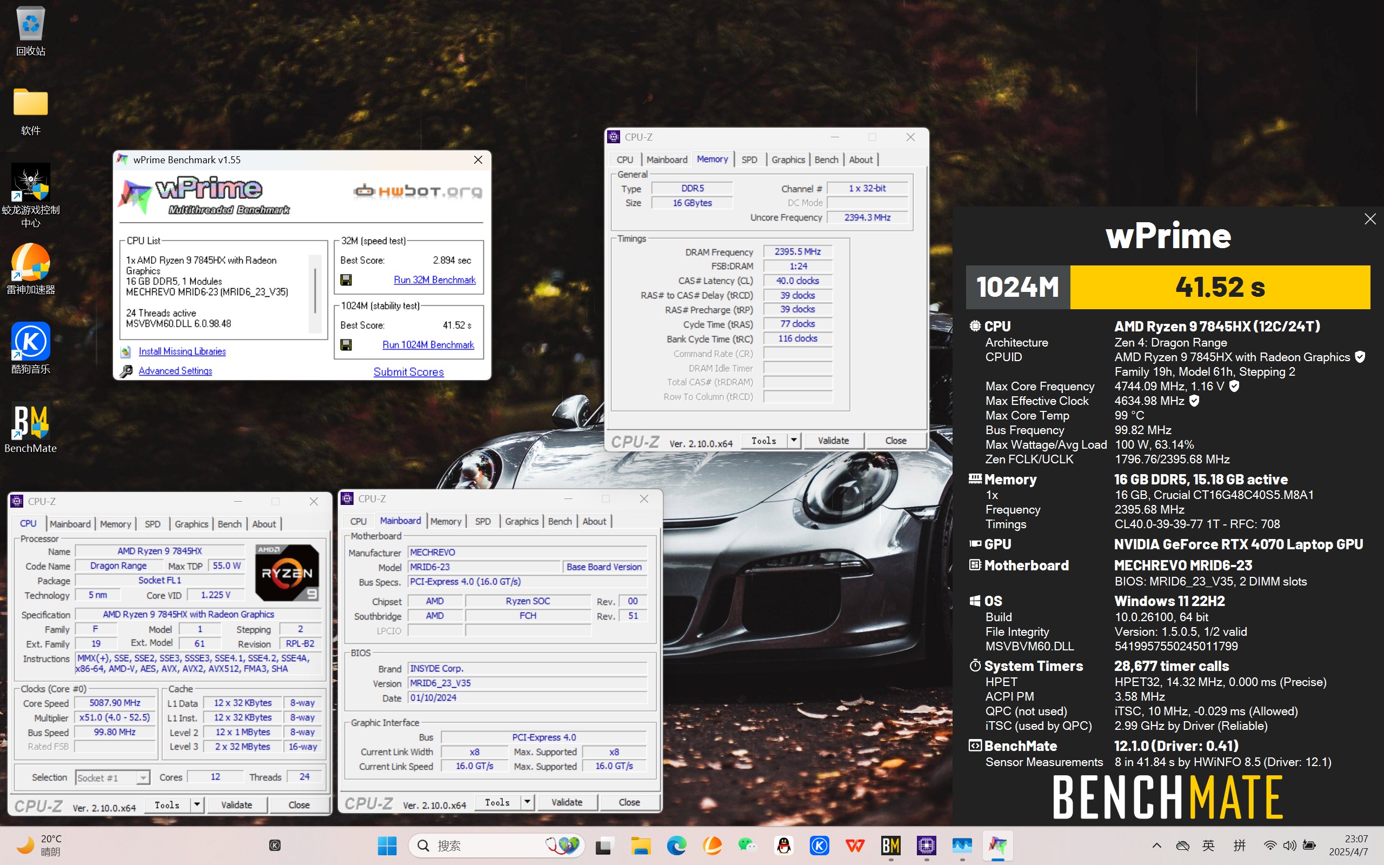Toggle the 英 input language indicator

coord(1208,846)
